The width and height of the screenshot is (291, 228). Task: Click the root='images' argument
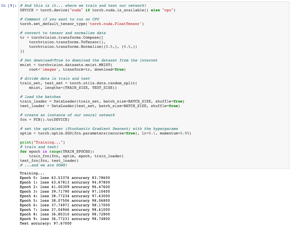click(43, 69)
